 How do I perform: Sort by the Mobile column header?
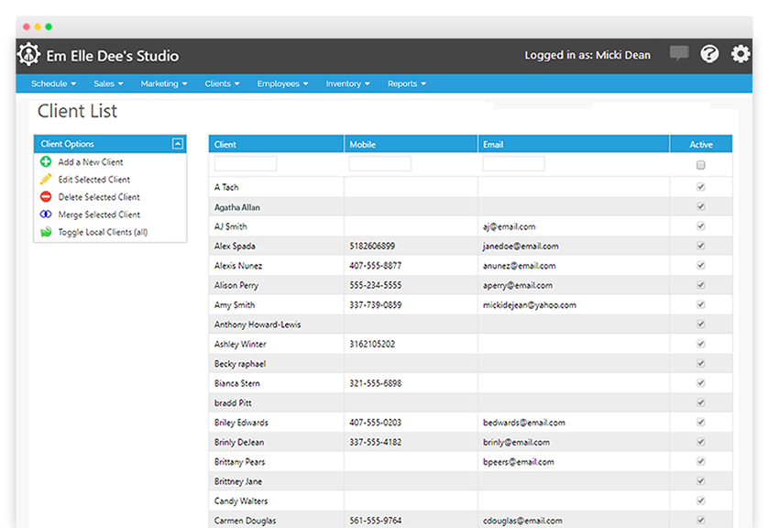tap(411, 144)
